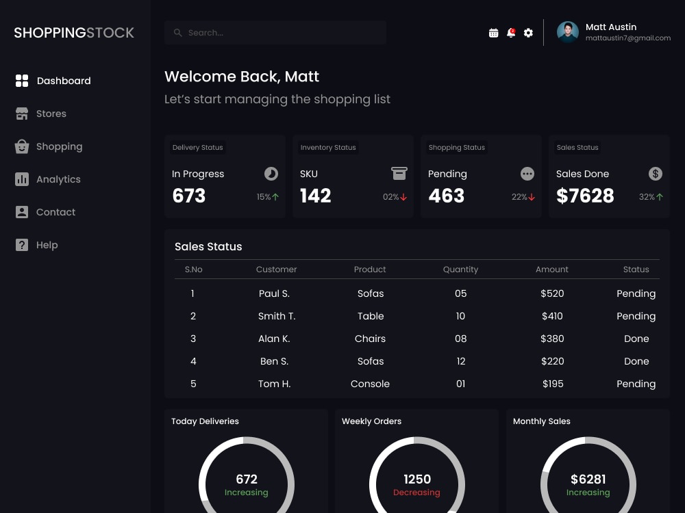The width and height of the screenshot is (685, 513).
Task: Select the Stores icon in the sidebar
Action: [x=22, y=114]
